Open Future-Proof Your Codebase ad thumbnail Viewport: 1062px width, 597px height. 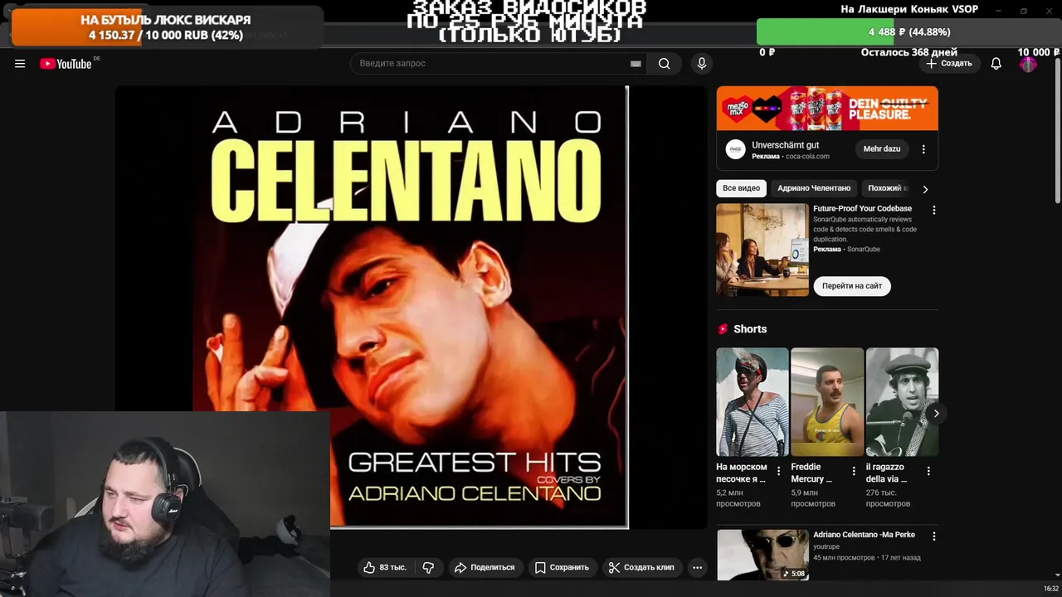click(x=762, y=250)
